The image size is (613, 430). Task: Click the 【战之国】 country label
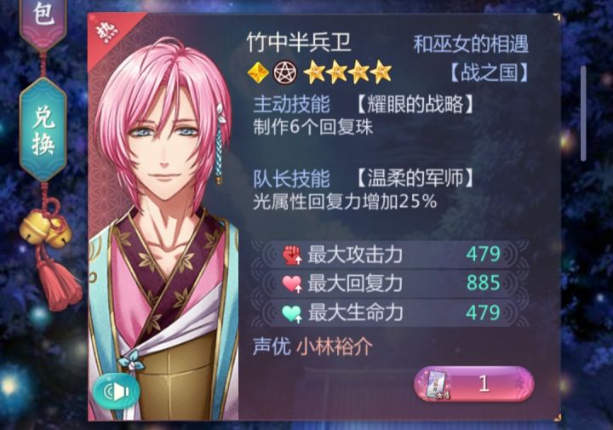pos(489,72)
